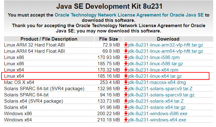The height and width of the screenshot is (127, 216).
Task: Click the 253.4 MB file size cell
Action: pos(110,82)
